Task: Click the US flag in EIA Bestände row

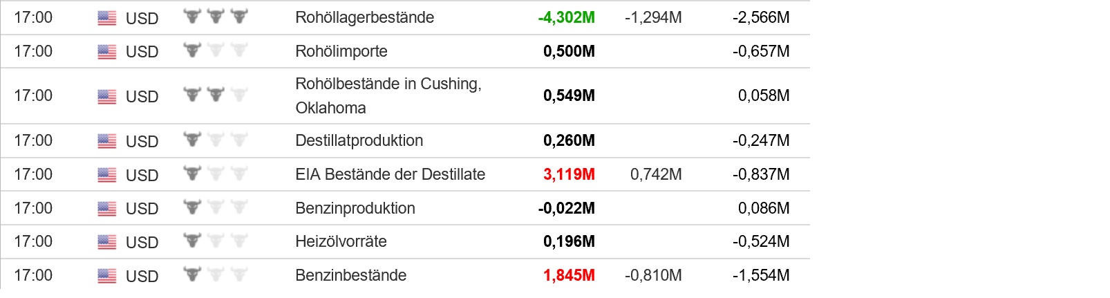Action: click(x=107, y=175)
